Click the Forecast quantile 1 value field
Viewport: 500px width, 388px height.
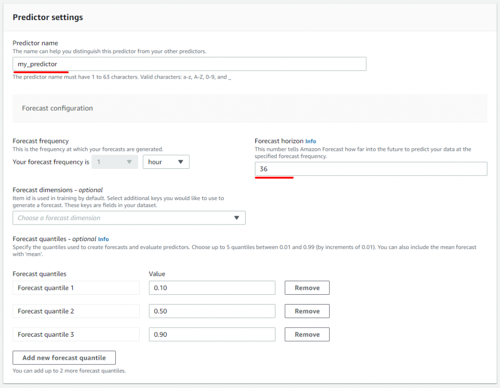[212, 288]
